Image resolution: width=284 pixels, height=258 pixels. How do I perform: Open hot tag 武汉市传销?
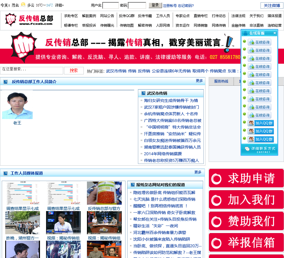pos(116,71)
